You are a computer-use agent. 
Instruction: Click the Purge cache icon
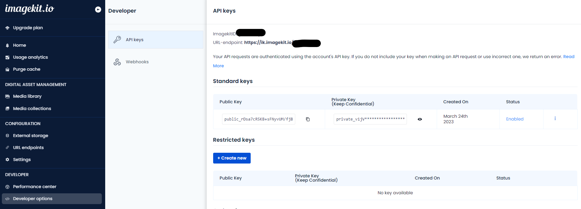click(7, 69)
